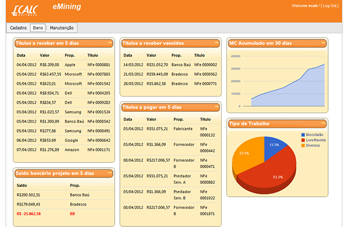Minimize the MC Acumulado em 30 dias panel
Image resolution: width=349 pixels, height=227 pixels.
click(x=323, y=42)
